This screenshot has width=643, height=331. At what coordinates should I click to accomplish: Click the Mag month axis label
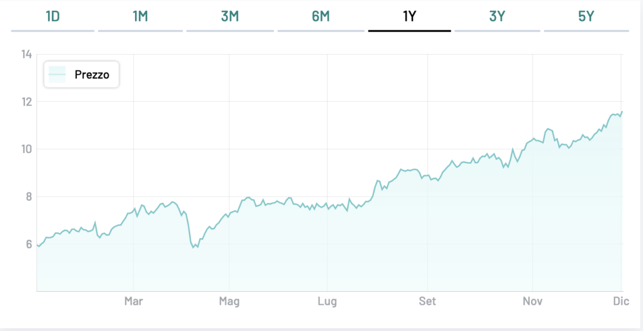[x=229, y=301]
